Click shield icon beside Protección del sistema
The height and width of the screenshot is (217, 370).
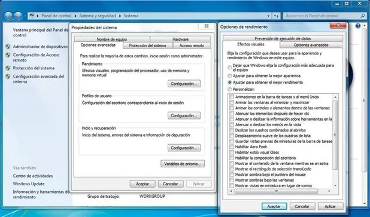(x=8, y=68)
